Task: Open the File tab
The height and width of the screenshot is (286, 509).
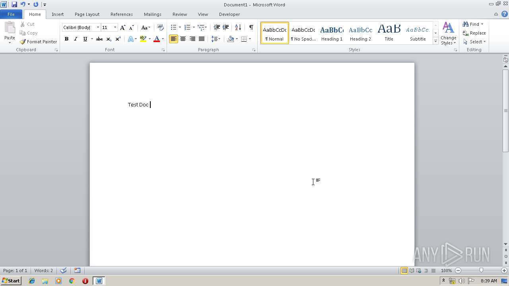Action: click(11, 14)
